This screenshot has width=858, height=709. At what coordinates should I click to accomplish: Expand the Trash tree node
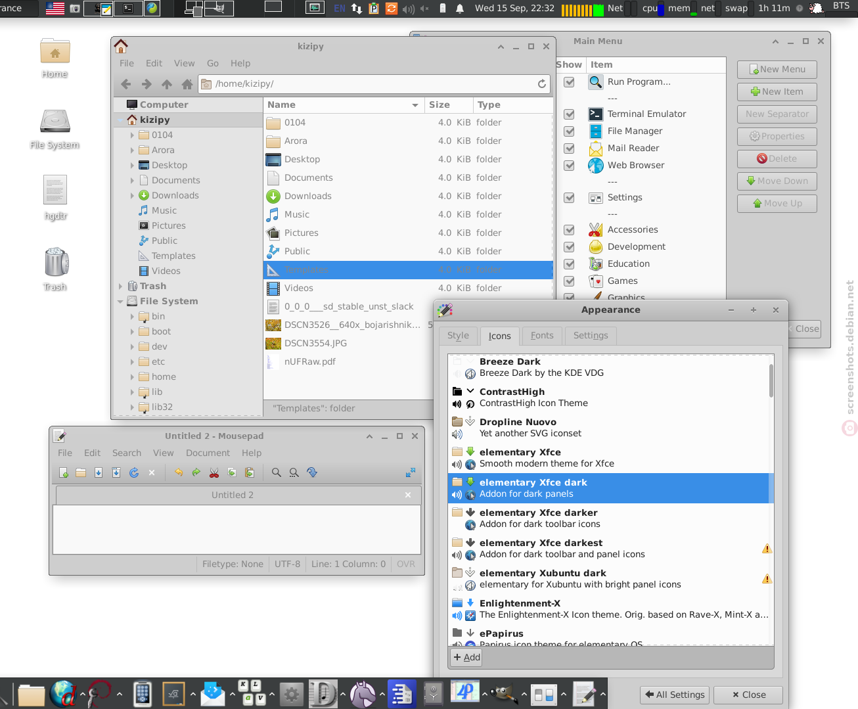tap(120, 286)
